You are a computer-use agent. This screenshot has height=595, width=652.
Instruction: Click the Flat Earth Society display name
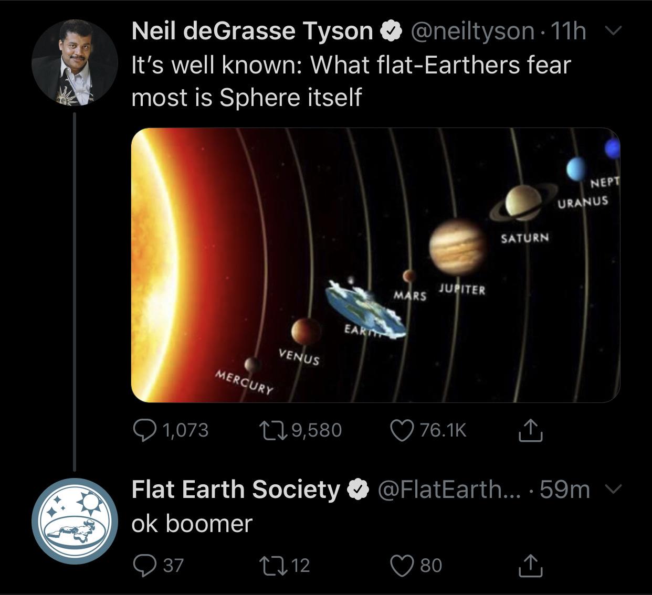coord(236,489)
